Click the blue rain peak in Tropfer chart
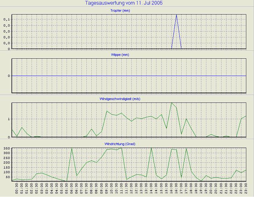This screenshot has height=197, width=254. (176, 15)
